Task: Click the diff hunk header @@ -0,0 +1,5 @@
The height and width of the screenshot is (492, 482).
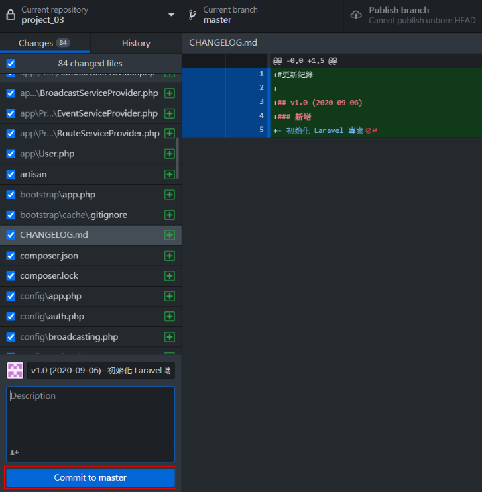Action: 305,60
